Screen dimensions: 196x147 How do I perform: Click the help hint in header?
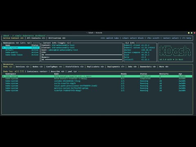[187, 38]
